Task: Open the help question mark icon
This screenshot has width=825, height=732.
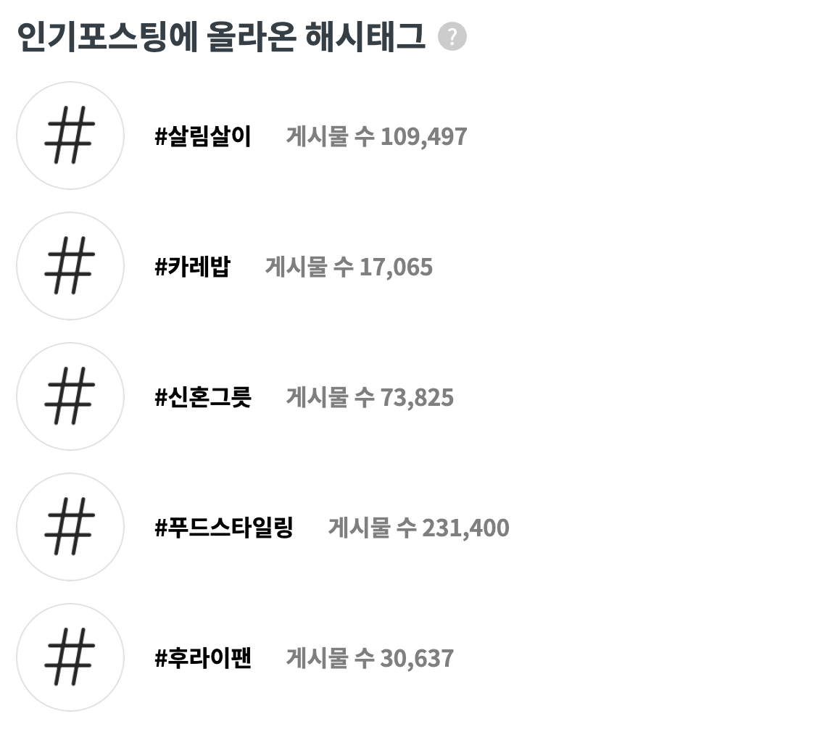Action: pyautogui.click(x=452, y=37)
